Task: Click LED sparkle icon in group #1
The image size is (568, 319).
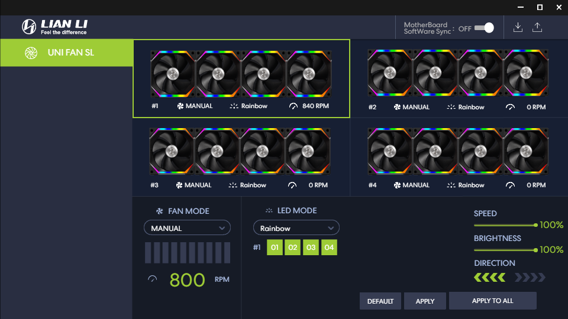Action: click(x=234, y=106)
